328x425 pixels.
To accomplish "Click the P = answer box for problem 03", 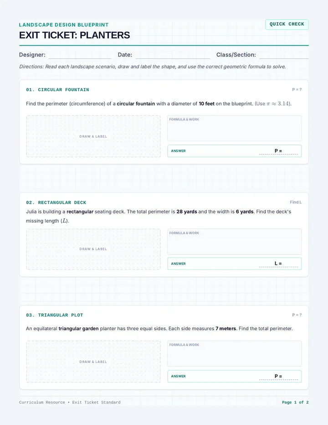I will (235, 376).
